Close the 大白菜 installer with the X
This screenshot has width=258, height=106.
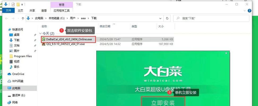226,53
